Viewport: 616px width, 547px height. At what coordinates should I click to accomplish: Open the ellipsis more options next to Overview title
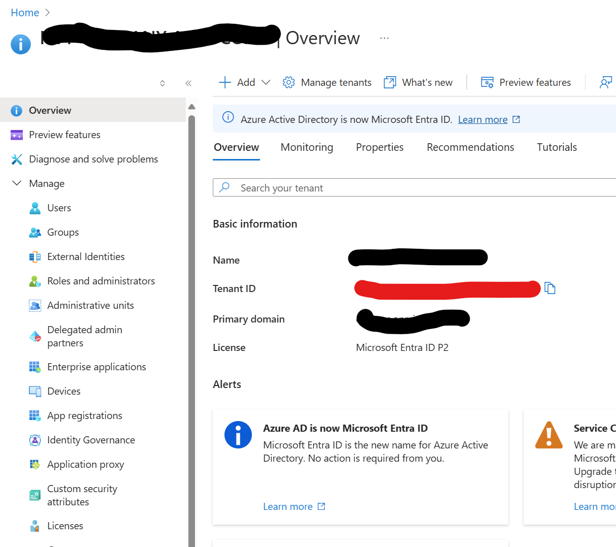pos(384,38)
